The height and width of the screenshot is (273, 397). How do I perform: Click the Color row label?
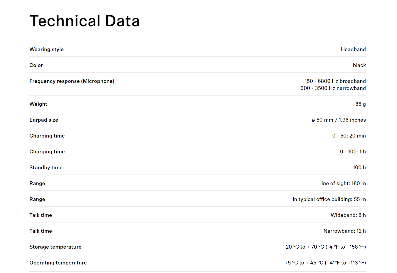(x=36, y=65)
